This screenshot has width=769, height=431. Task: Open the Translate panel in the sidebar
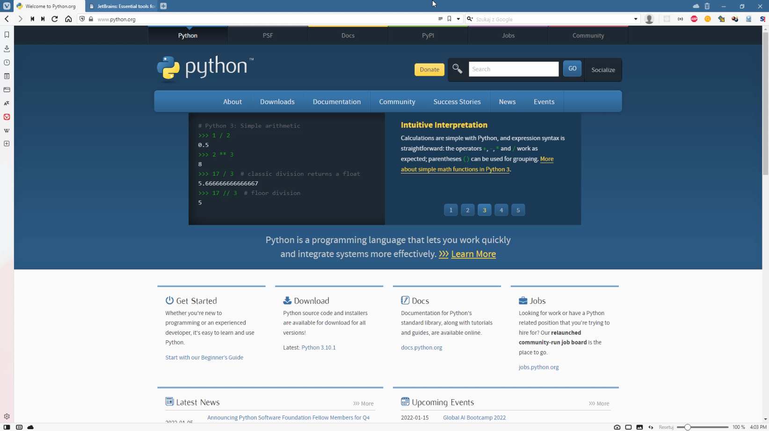tap(7, 103)
